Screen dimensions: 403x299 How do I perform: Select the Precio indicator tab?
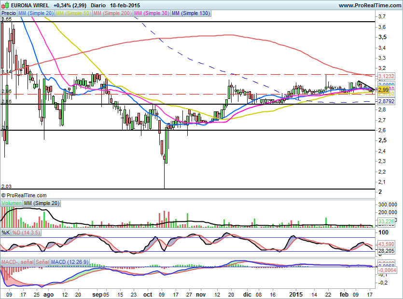[9, 14]
